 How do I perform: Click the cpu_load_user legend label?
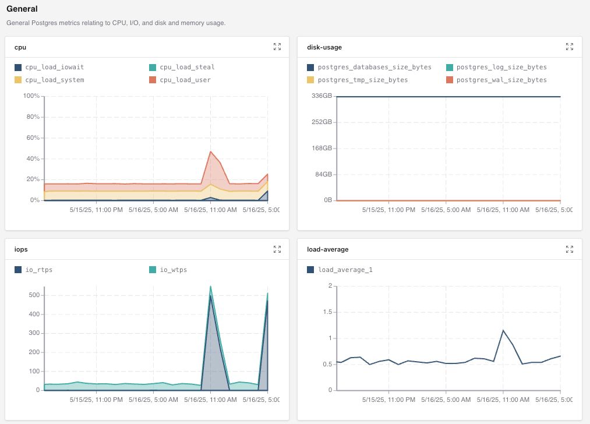[185, 80]
